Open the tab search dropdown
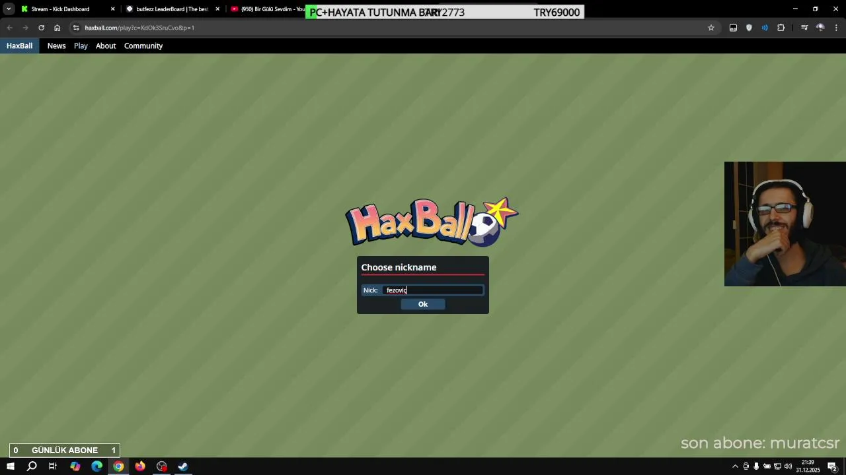Image resolution: width=846 pixels, height=475 pixels. 9,9
